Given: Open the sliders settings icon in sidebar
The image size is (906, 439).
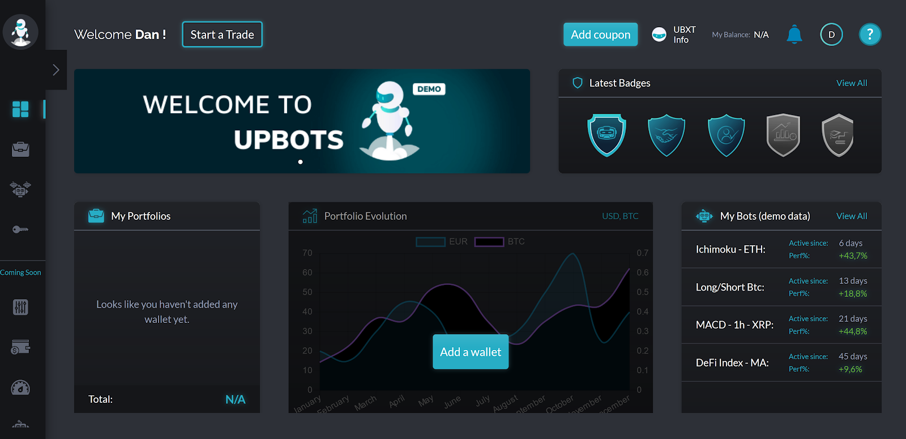Looking at the screenshot, I should 20,307.
